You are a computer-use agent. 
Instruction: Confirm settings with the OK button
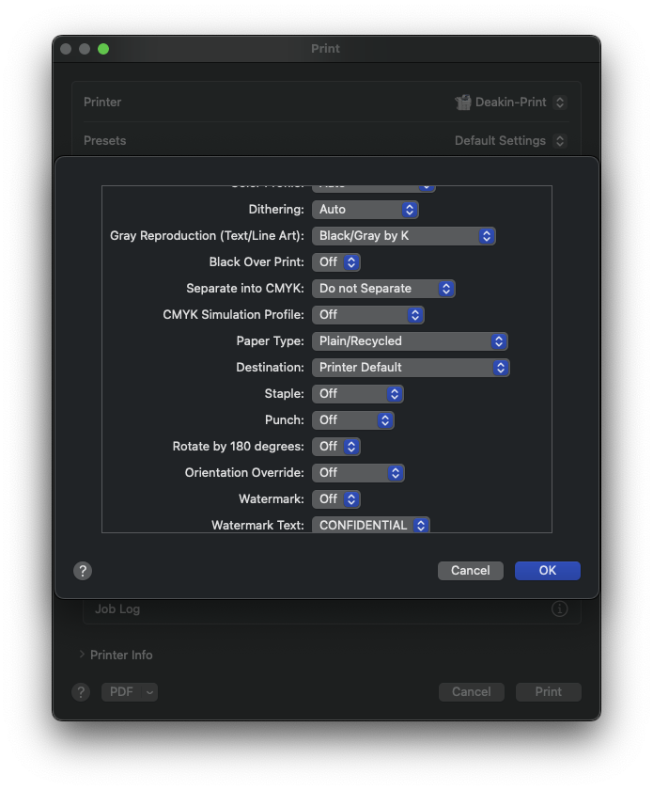[x=547, y=570]
